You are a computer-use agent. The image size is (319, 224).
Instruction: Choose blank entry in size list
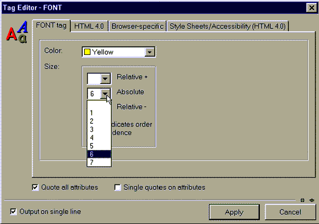coord(99,105)
